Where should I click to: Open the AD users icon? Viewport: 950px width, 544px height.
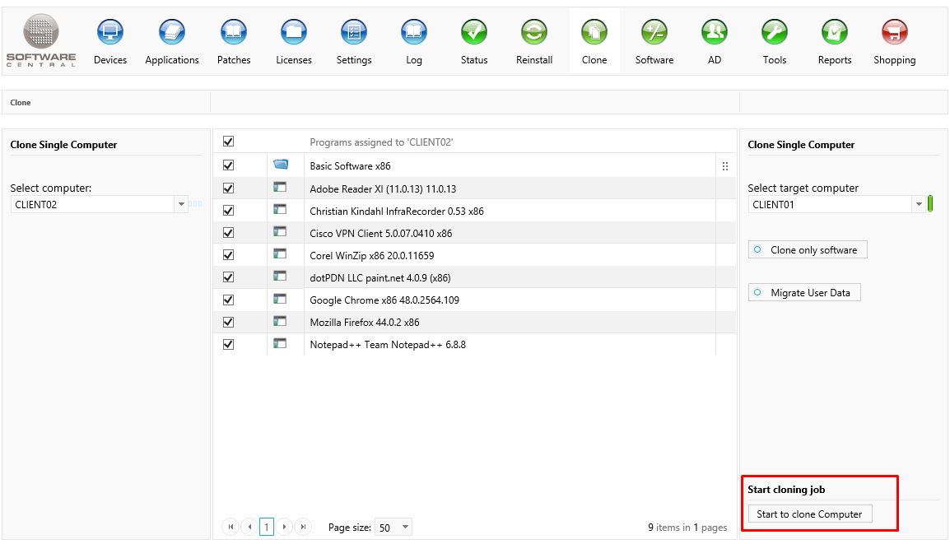[714, 33]
